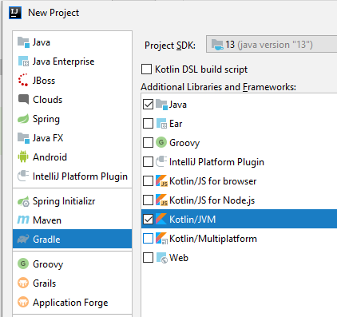Uncheck the Java library checkbox
This screenshot has height=317, width=337.
148,105
